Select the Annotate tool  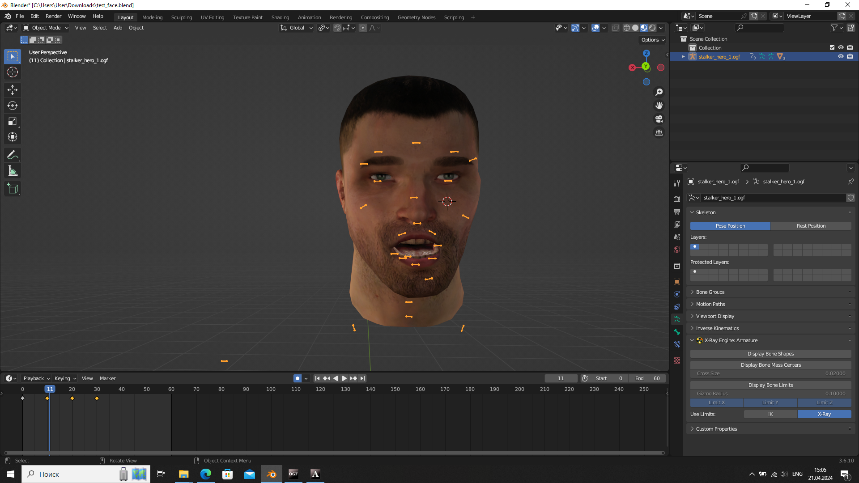click(x=12, y=154)
